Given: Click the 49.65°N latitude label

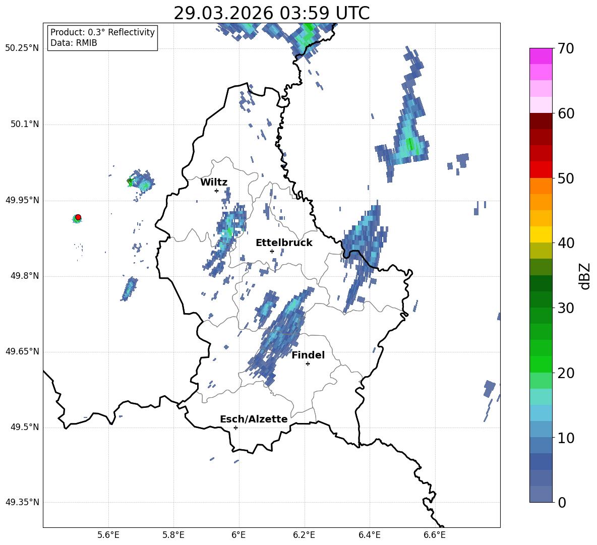Looking at the screenshot, I should (22, 351).
